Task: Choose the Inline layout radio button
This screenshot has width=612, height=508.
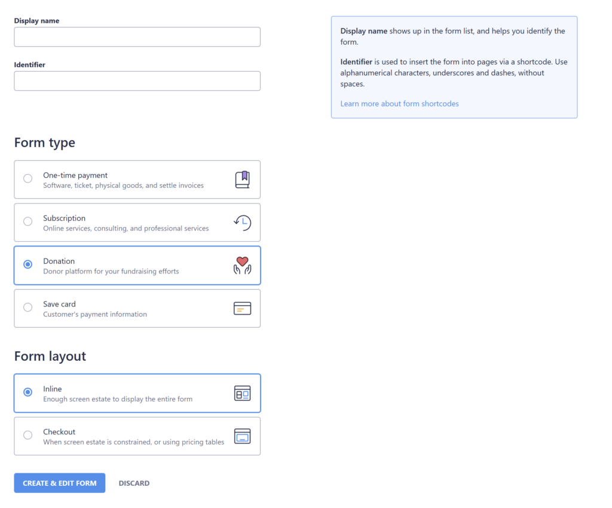Action: point(27,393)
